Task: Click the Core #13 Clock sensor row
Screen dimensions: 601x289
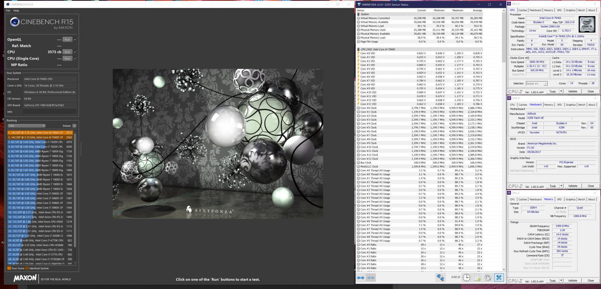Action: (420, 159)
